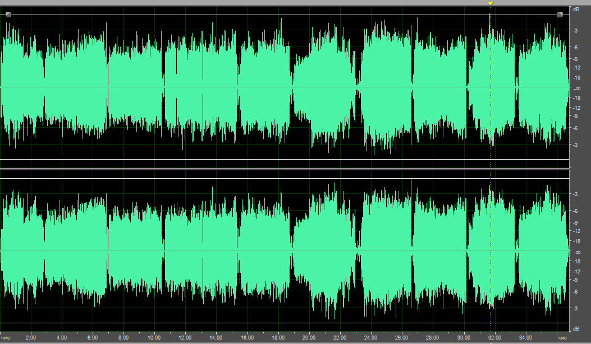The width and height of the screenshot is (591, 344).
Task: Click the 32:00 mark on timeline ruler
Action: click(494, 338)
